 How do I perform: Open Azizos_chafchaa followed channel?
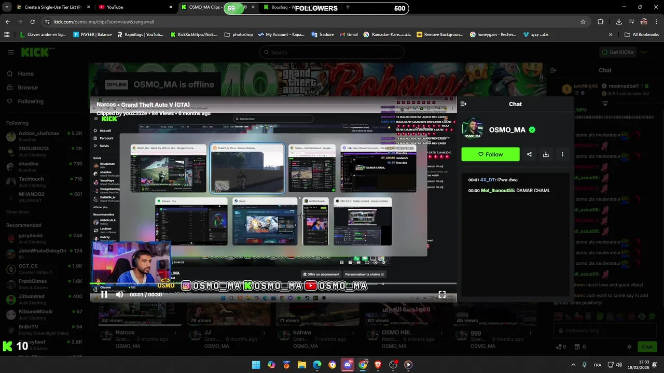pyautogui.click(x=44, y=136)
